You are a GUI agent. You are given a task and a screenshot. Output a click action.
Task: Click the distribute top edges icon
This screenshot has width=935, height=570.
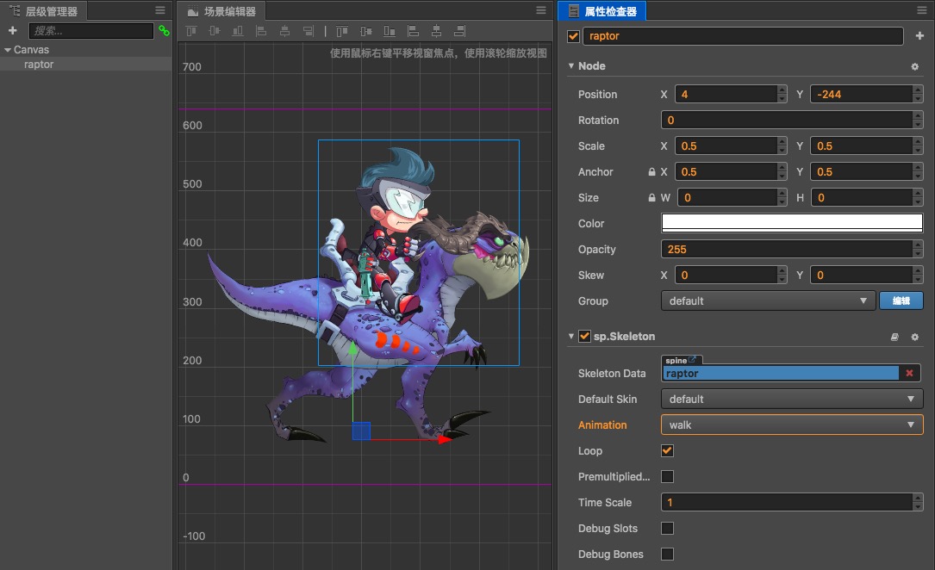click(342, 31)
